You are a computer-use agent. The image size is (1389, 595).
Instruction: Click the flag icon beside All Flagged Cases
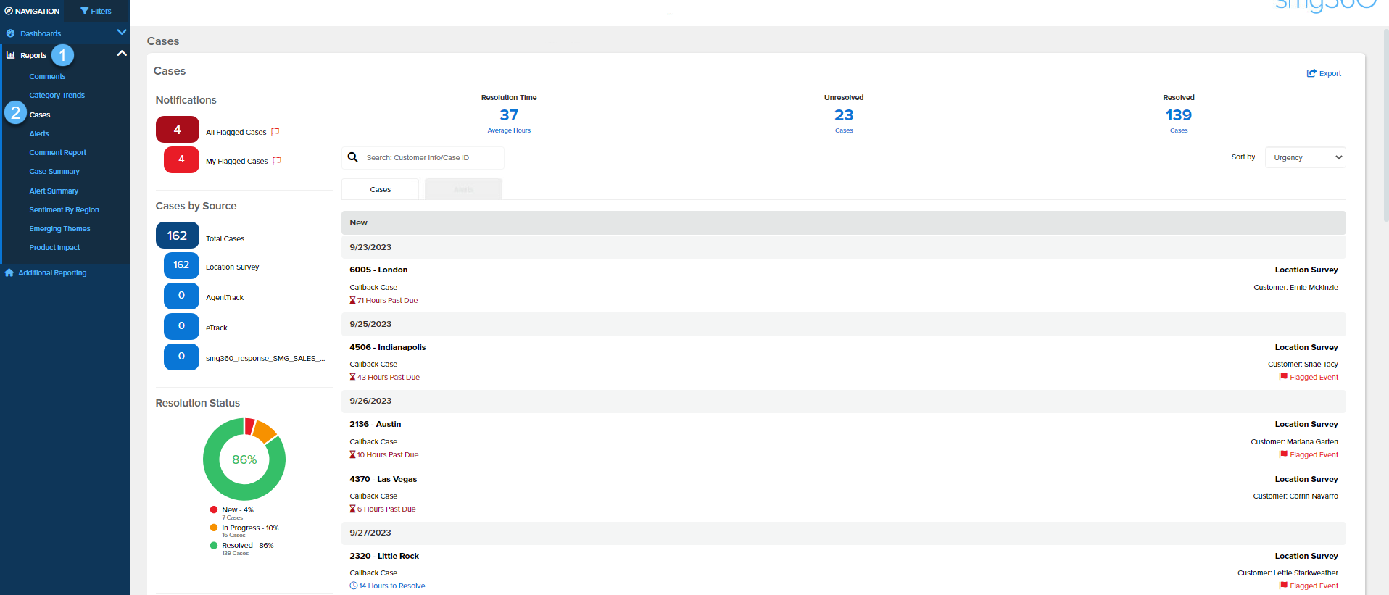point(275,132)
